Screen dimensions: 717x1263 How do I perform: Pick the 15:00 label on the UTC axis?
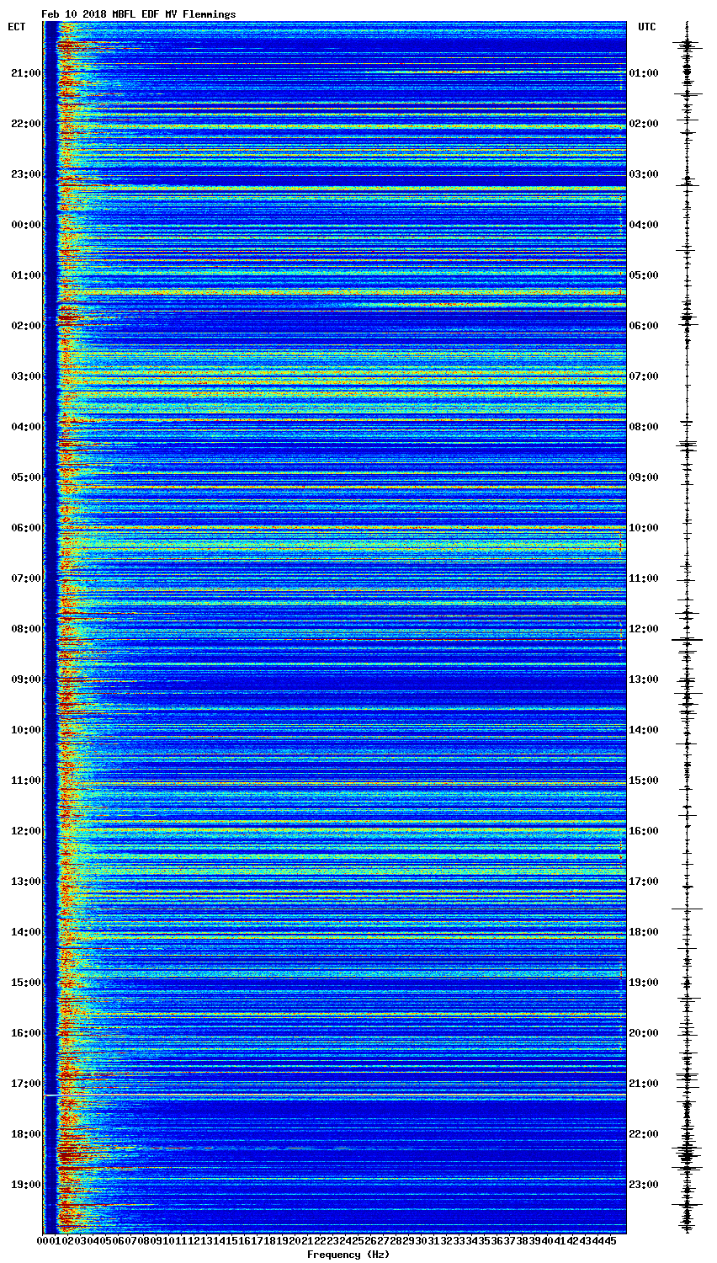point(643,781)
